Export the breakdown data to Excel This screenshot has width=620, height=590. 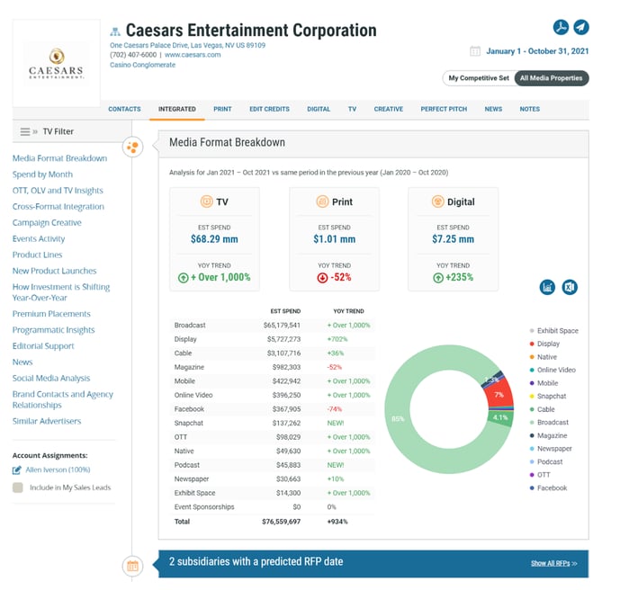[x=570, y=287]
